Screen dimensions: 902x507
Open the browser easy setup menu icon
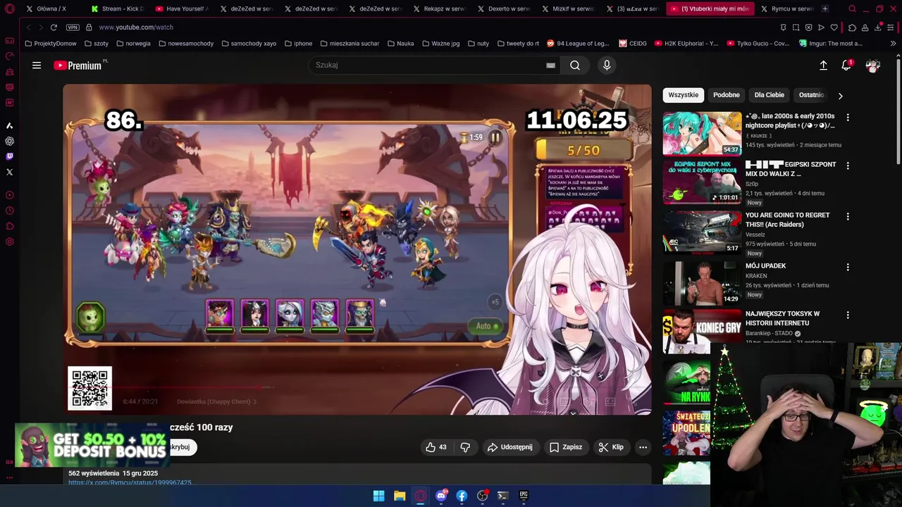pos(891,27)
